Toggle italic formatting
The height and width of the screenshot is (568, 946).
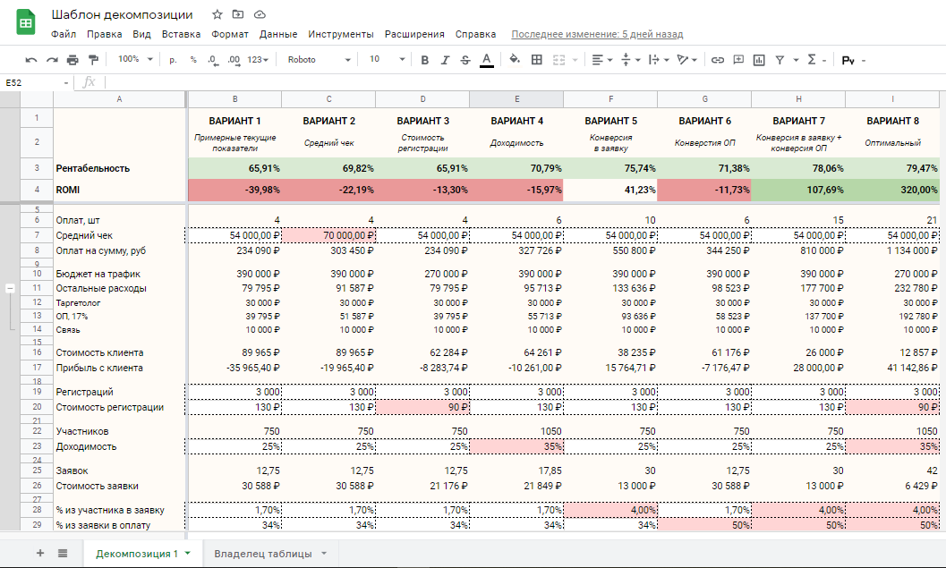[x=445, y=60]
